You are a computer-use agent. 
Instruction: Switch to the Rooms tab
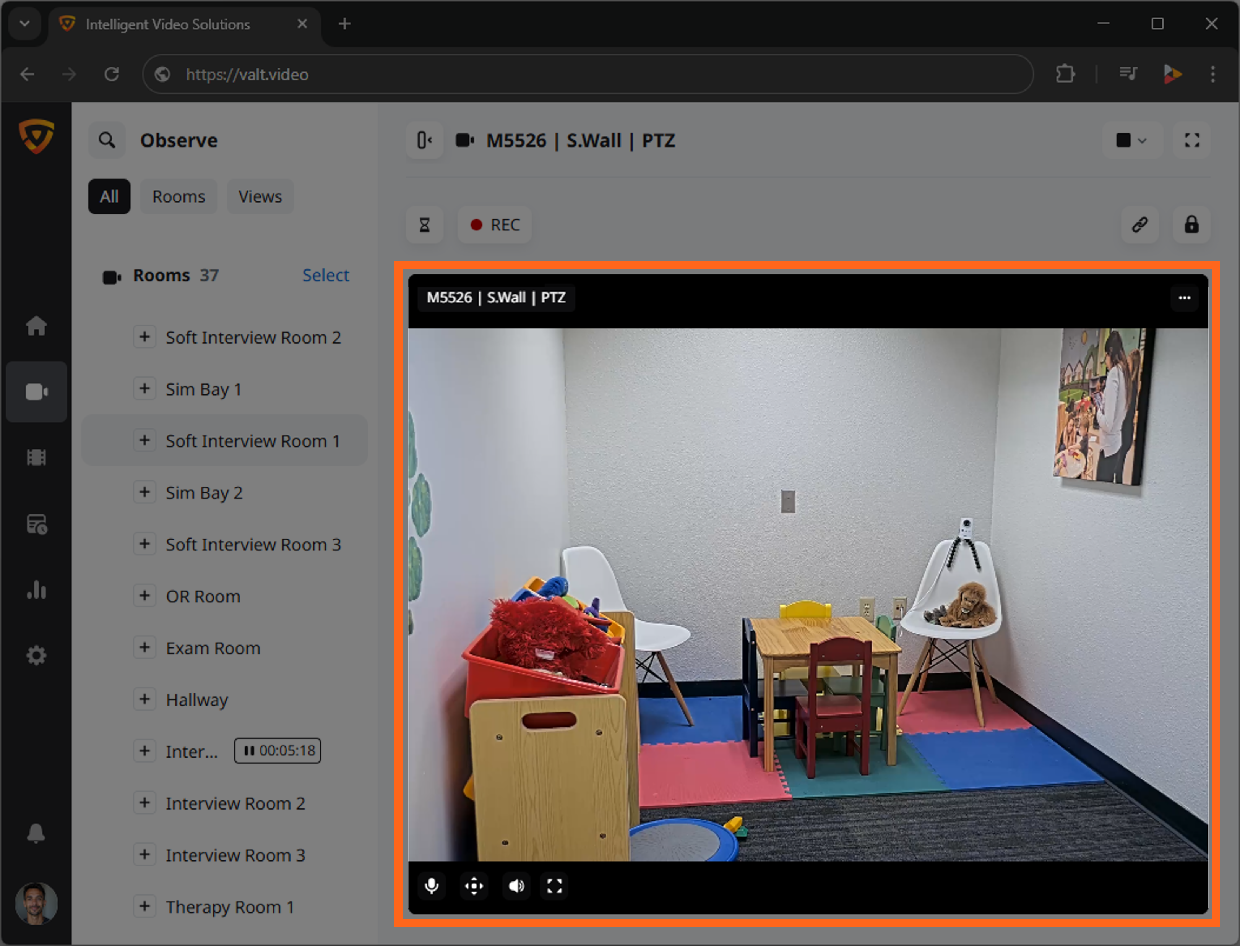click(x=179, y=196)
